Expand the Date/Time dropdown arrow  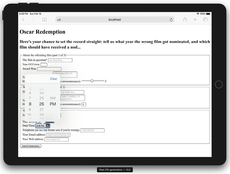point(48,126)
